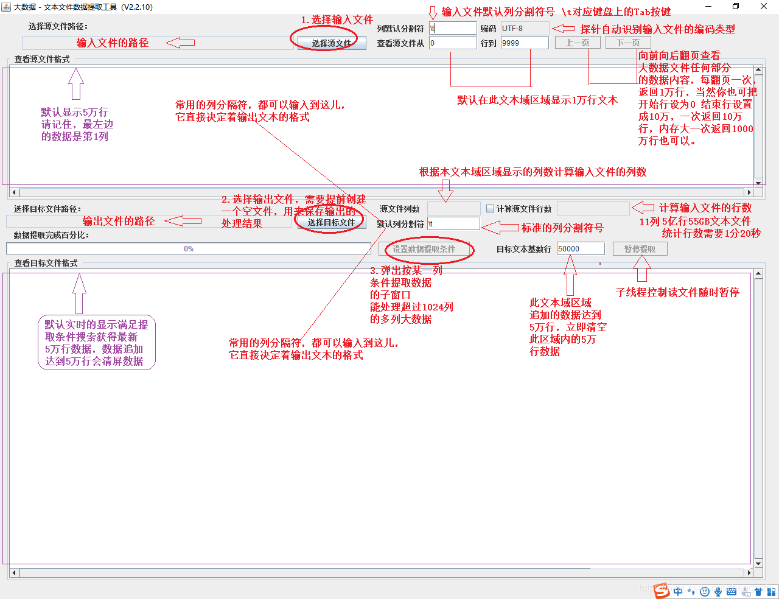779x599 pixels.
Task: Click the target preview scroll left arrow
Action: (x=15, y=573)
